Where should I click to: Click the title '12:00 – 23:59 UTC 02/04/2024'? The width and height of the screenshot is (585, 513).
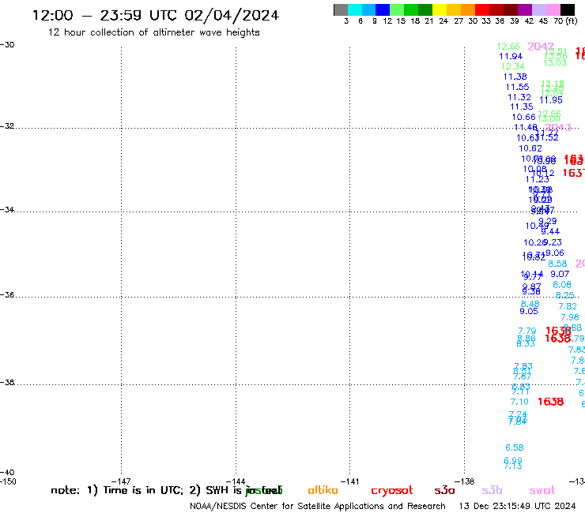pyautogui.click(x=156, y=15)
